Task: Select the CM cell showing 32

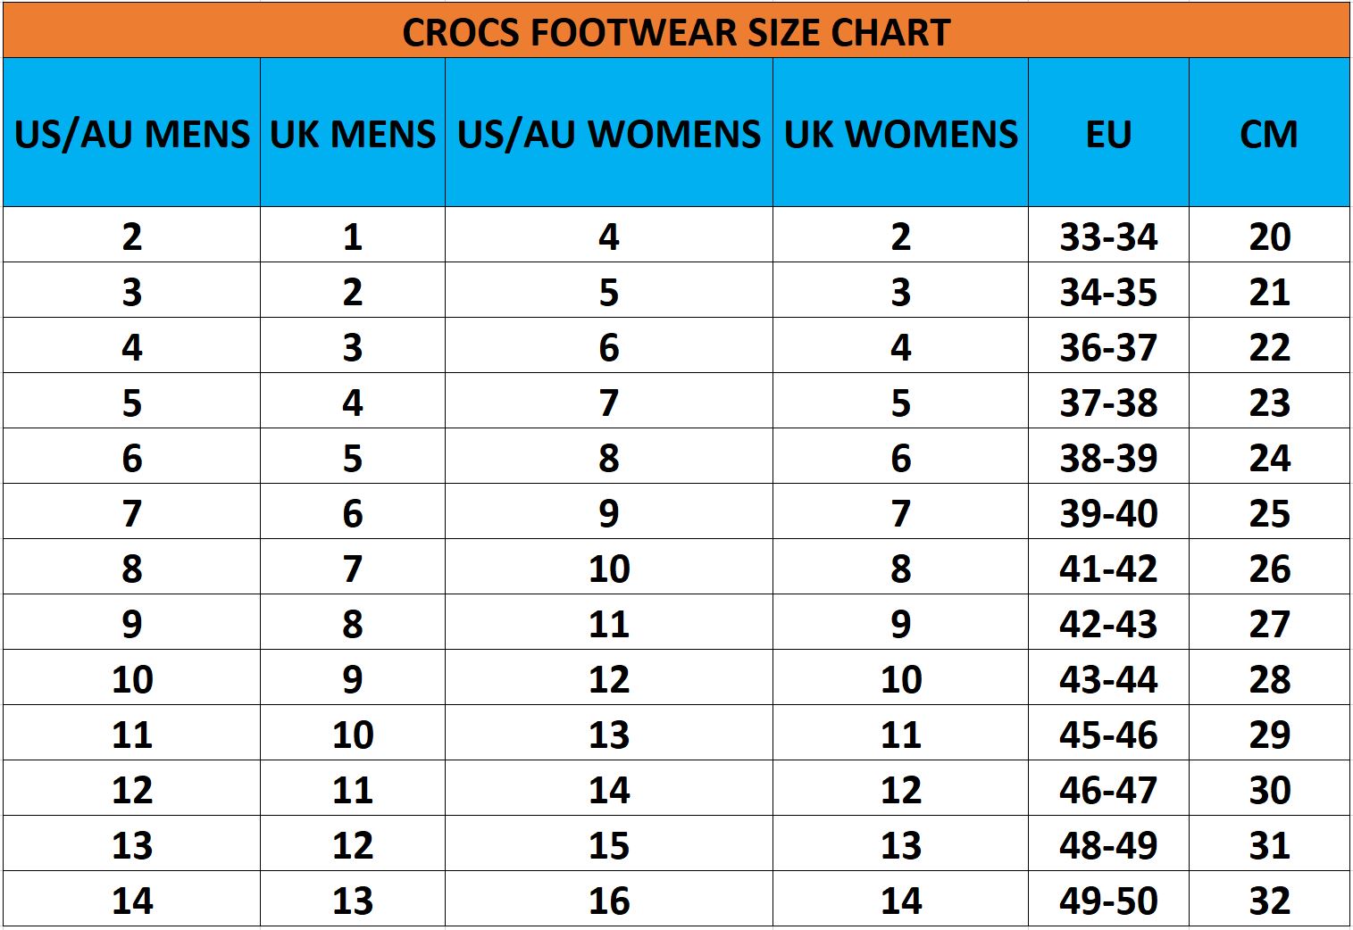Action: tap(1269, 900)
